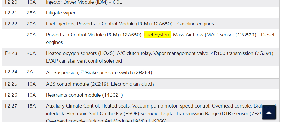Click Restraints control module (14B321) text
Viewport: 282px width, 122px height.
tap(84, 95)
